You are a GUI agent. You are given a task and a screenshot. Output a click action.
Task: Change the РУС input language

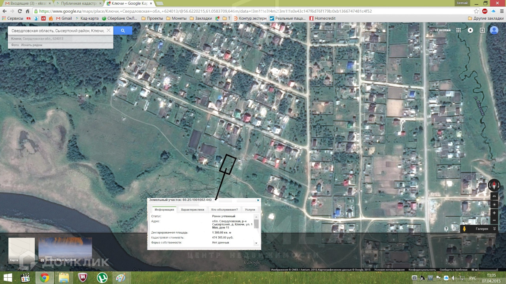[473, 278]
